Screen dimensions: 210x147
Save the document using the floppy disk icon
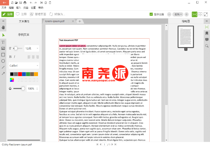tap(21, 3)
